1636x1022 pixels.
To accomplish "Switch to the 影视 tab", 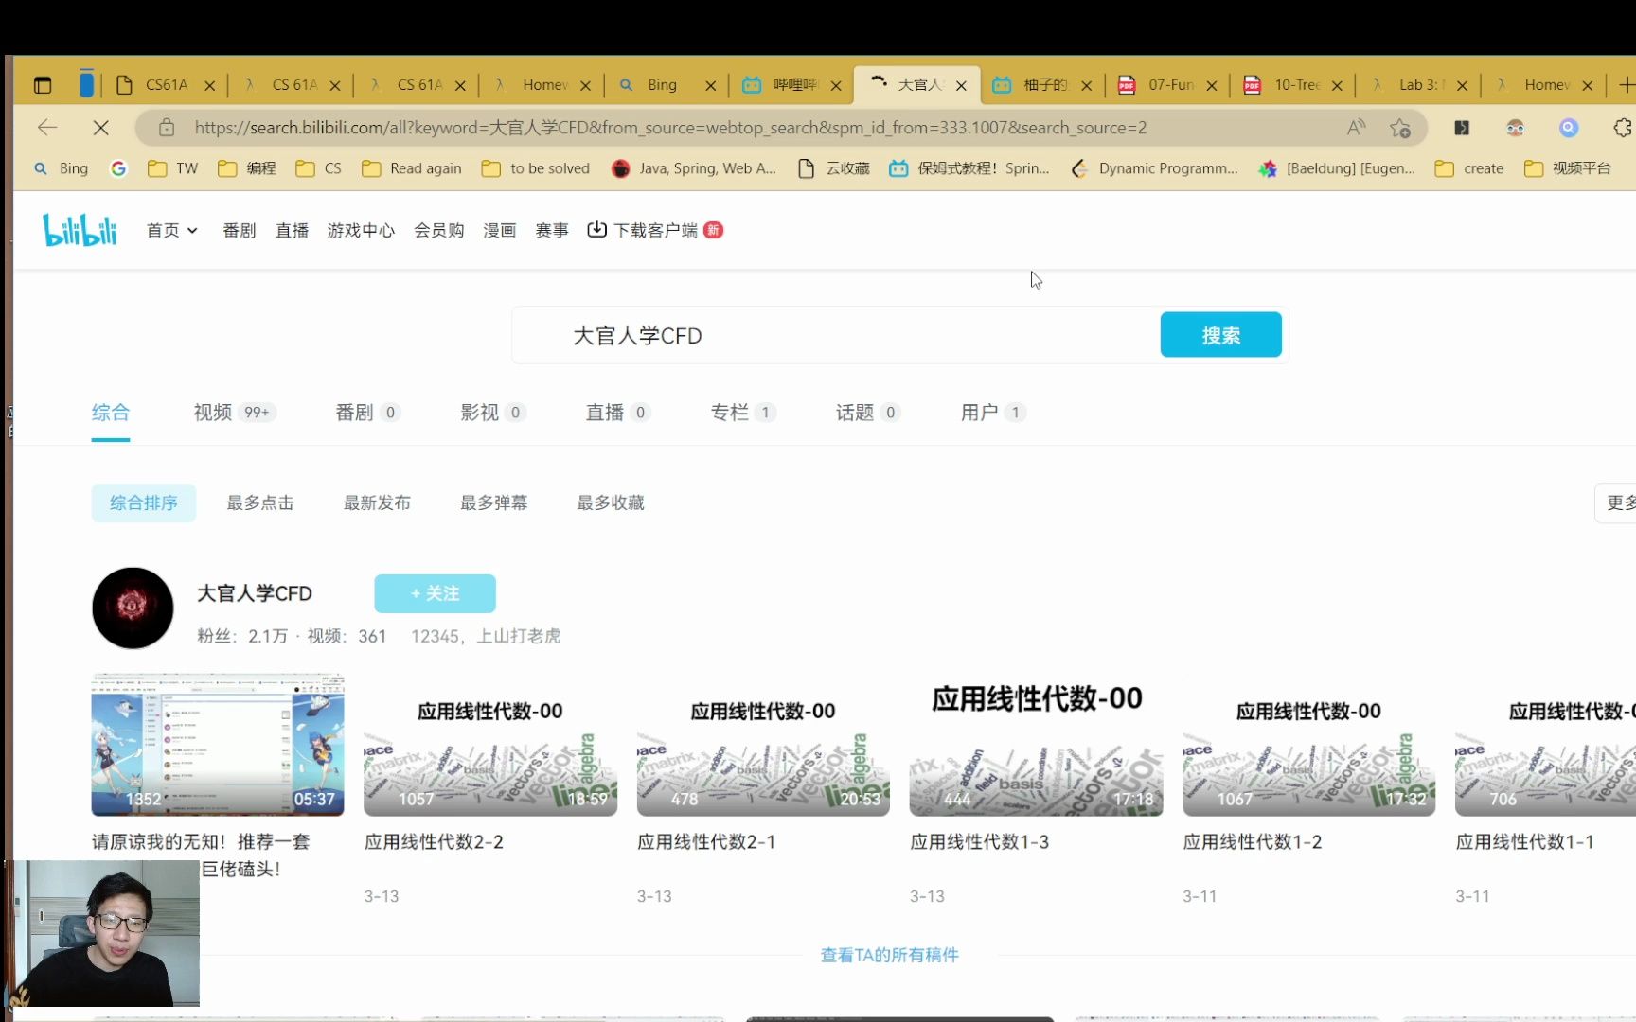I will click(x=492, y=413).
